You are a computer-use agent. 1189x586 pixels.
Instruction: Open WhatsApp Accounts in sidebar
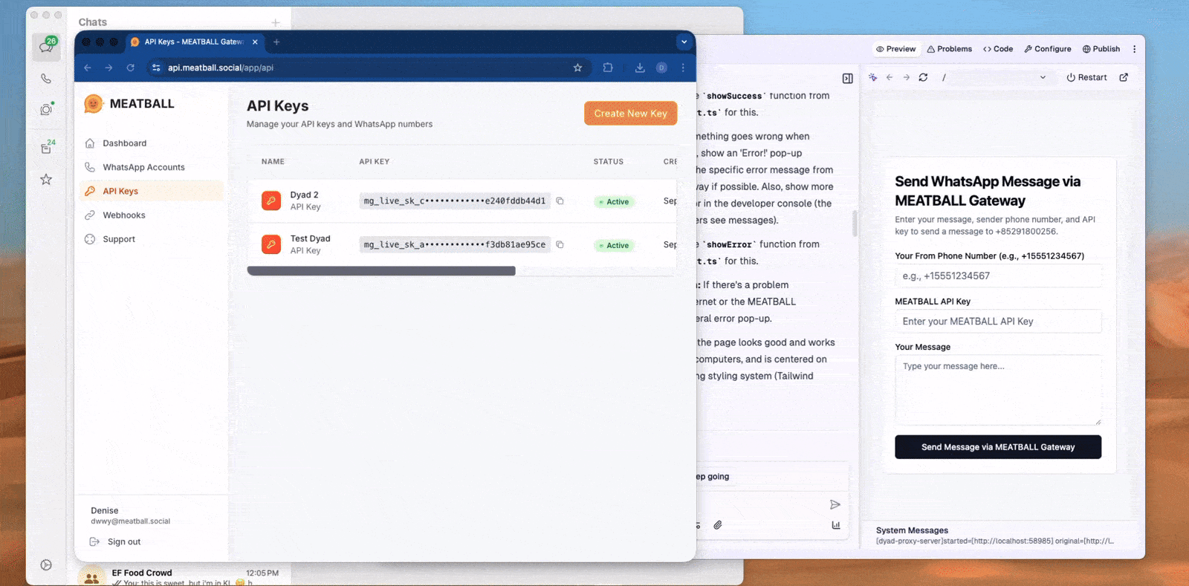click(x=143, y=167)
